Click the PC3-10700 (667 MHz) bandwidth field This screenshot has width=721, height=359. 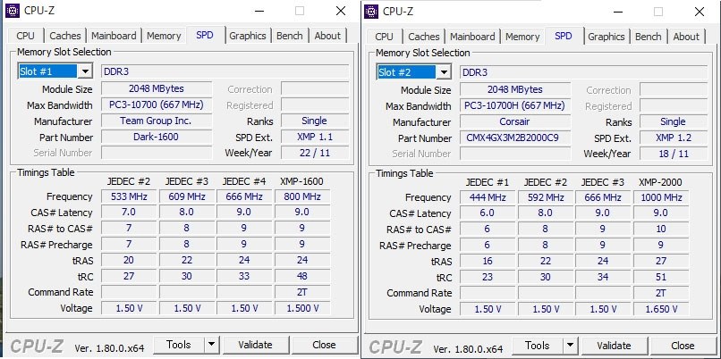tap(156, 104)
